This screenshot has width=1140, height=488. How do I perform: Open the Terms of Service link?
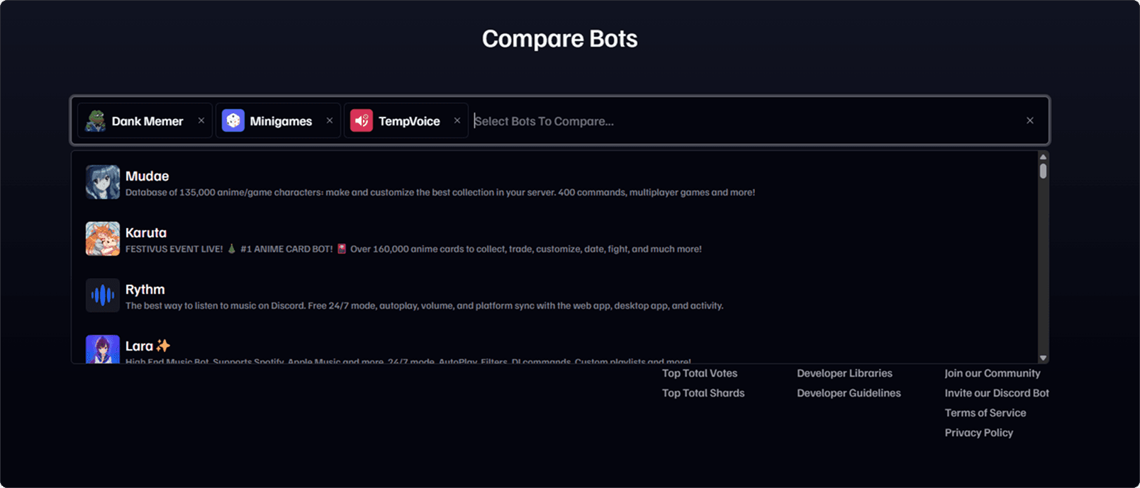click(985, 413)
